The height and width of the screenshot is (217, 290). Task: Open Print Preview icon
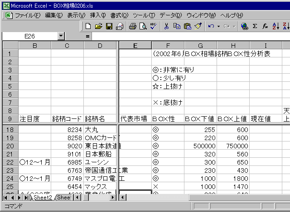pyautogui.click(x=143, y=26)
